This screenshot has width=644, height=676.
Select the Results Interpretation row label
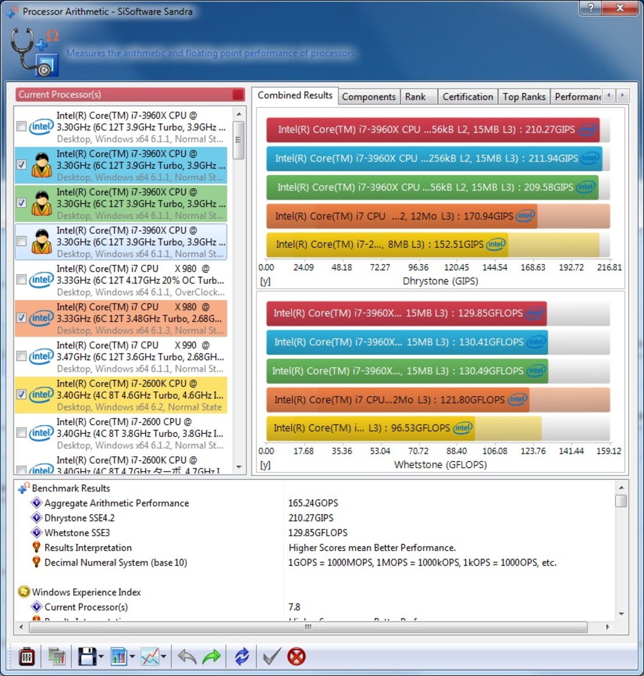pyautogui.click(x=88, y=548)
